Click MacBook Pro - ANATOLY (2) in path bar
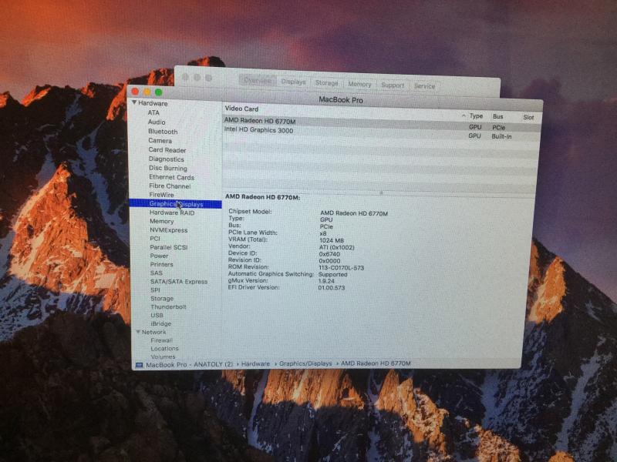Image resolution: width=617 pixels, height=462 pixels. click(189, 364)
